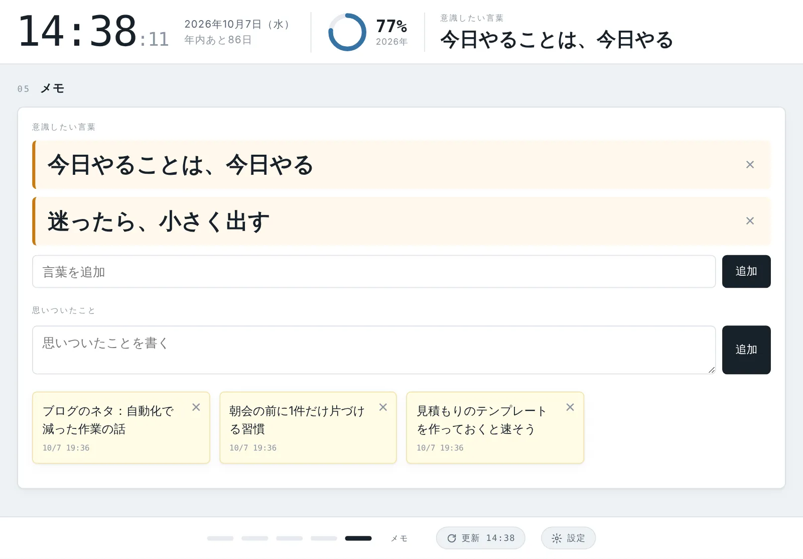The height and width of the screenshot is (559, 803).
Task: Go to the first page indicator
Action: (x=220, y=538)
